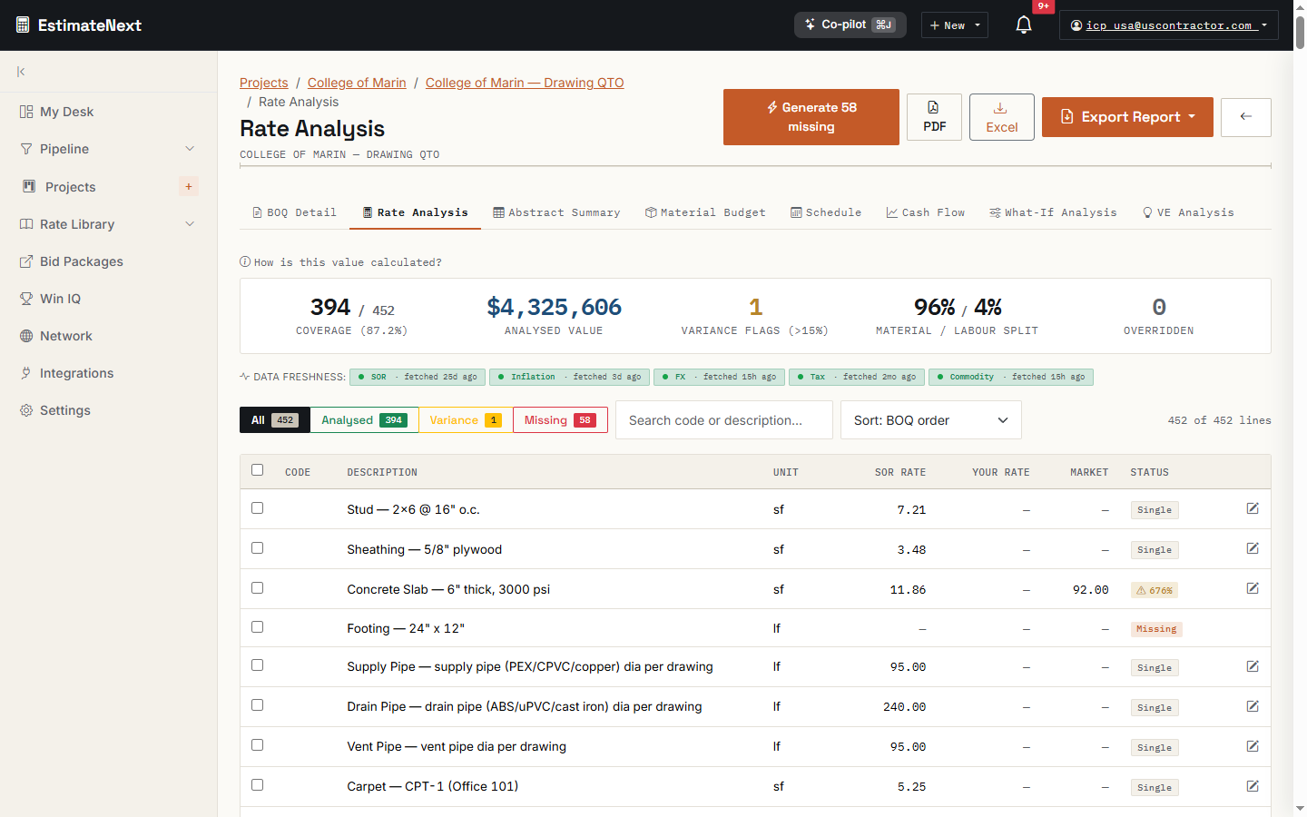Switch to the Cash Flow tab

point(926,212)
